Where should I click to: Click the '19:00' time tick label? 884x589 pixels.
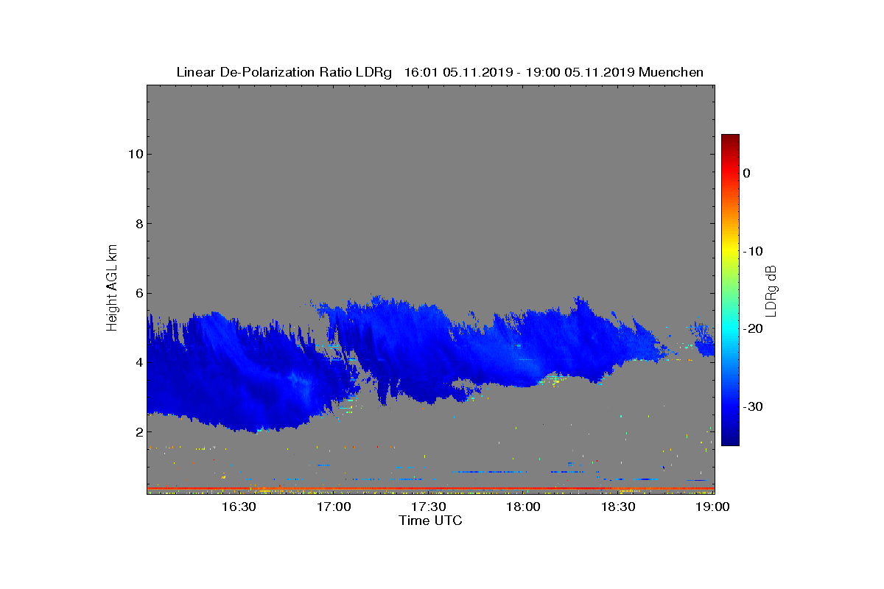coord(713,507)
